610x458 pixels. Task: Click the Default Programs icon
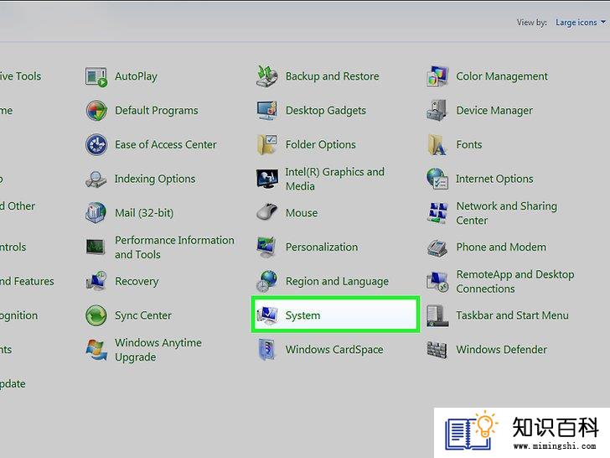(x=96, y=111)
